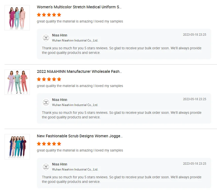Screen dimensions: 217x193
Task: Open Wuhan Niaahinn Industrial Co. link in first reply
Action: (75, 40)
